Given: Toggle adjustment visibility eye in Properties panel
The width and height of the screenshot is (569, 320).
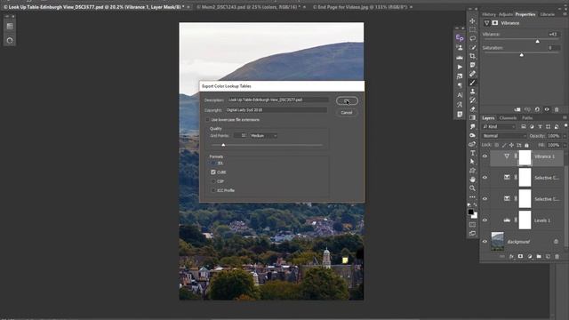Looking at the screenshot, I should pos(547,109).
